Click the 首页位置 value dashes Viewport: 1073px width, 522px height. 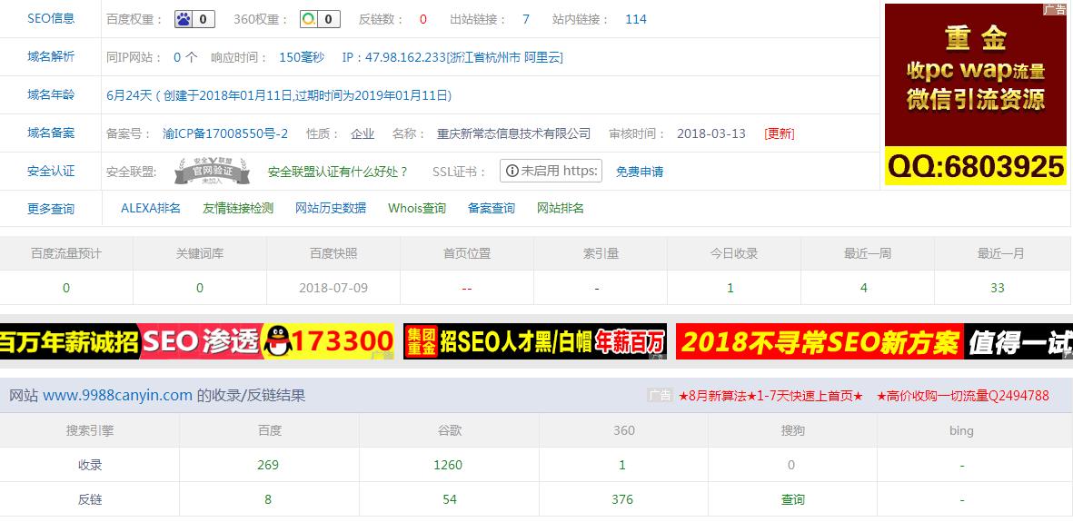click(467, 288)
